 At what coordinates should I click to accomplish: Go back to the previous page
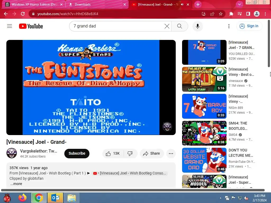click(6, 14)
